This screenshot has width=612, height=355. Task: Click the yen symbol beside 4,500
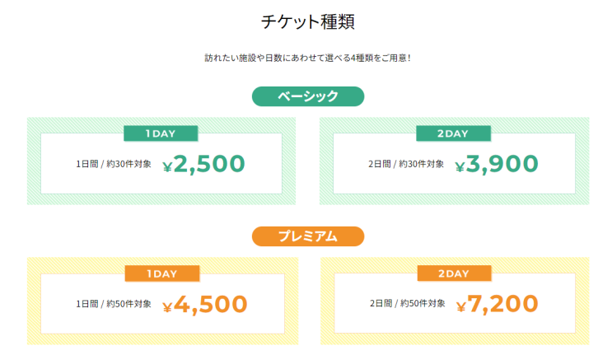coord(168,307)
